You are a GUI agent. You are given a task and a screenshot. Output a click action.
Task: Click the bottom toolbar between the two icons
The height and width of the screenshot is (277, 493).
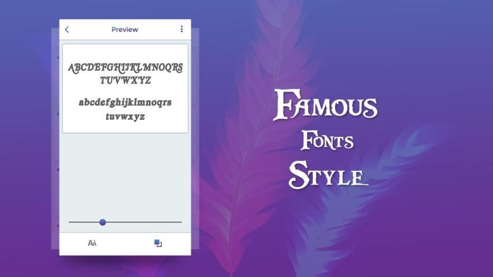(125, 243)
